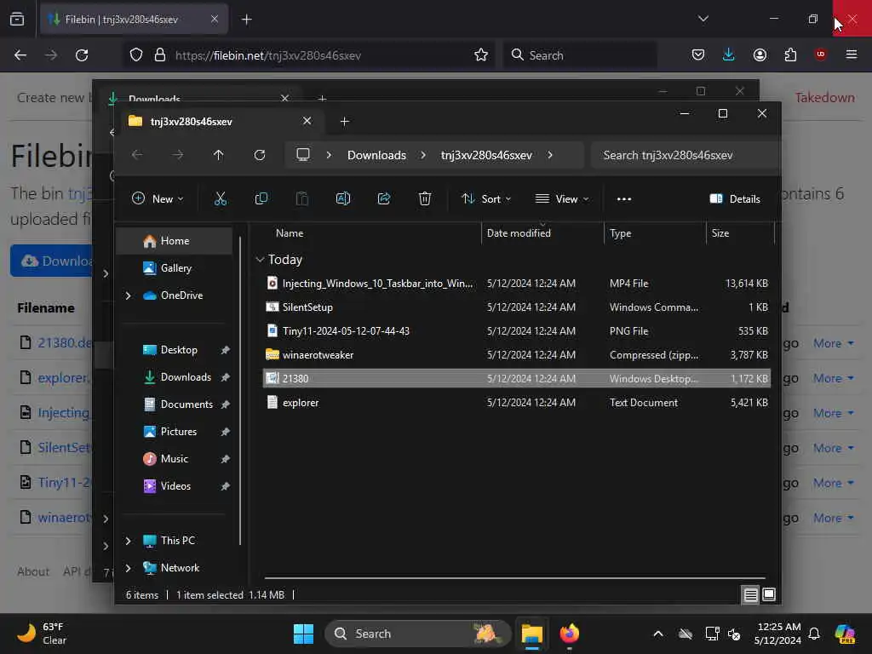The height and width of the screenshot is (654, 872).
Task: Select the winaerotweaker zip file
Action: coord(517,355)
